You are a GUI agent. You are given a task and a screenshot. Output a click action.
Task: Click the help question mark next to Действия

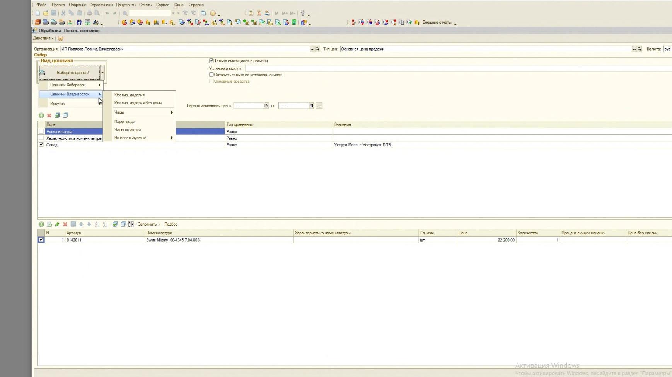coord(60,38)
